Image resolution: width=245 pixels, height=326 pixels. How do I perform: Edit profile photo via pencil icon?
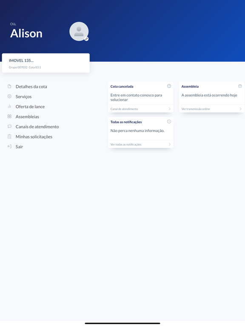[86, 39]
